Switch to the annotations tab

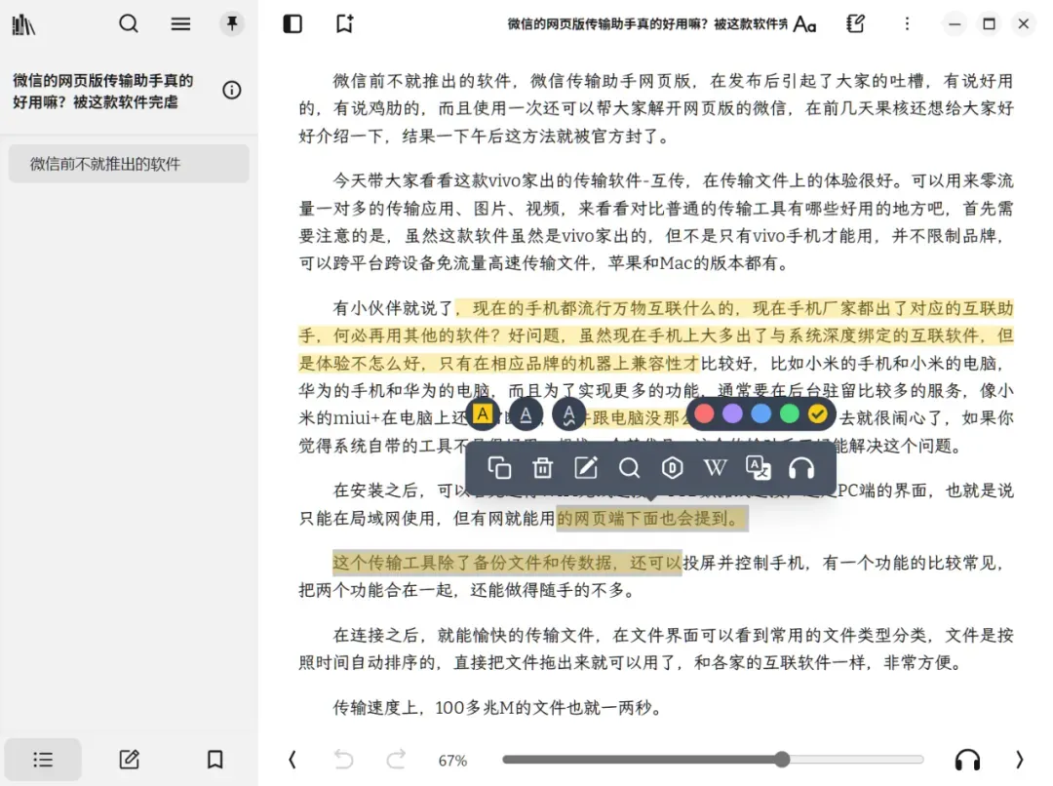pyautogui.click(x=129, y=760)
